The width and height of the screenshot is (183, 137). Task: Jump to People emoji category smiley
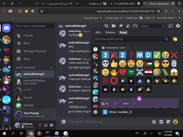(x=96, y=112)
